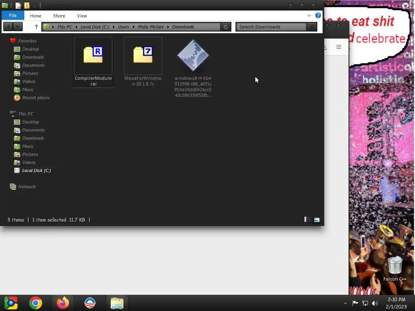Open Network in navigation pane

23,186
